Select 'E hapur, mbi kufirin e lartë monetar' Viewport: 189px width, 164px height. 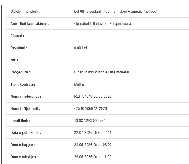pos(102,72)
